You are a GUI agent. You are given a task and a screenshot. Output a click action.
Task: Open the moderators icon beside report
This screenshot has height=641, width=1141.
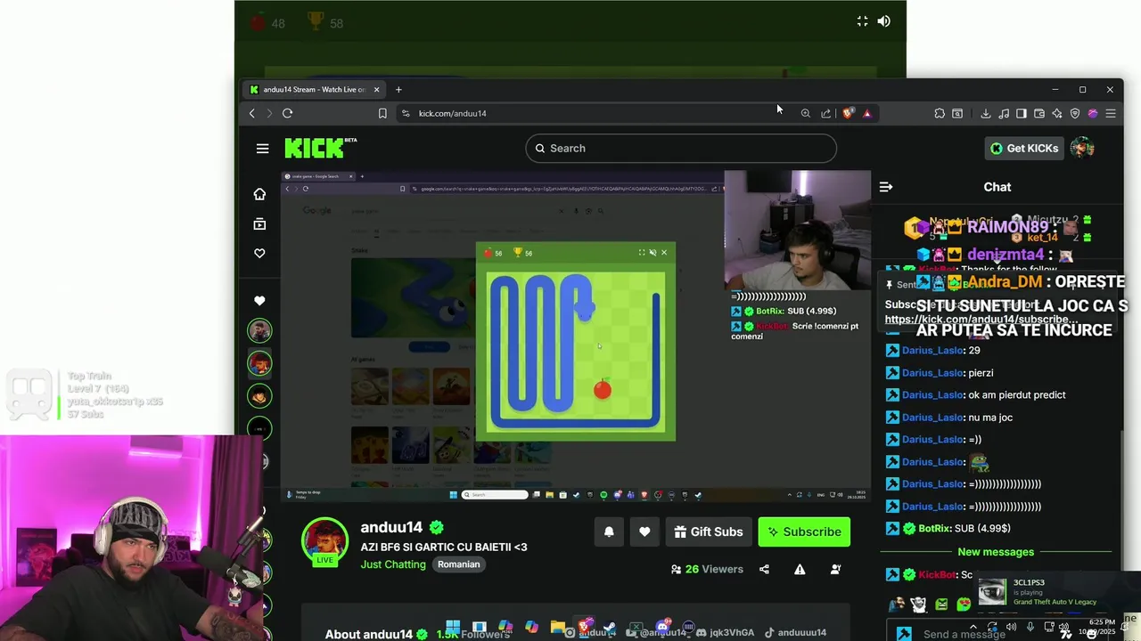[x=835, y=569]
